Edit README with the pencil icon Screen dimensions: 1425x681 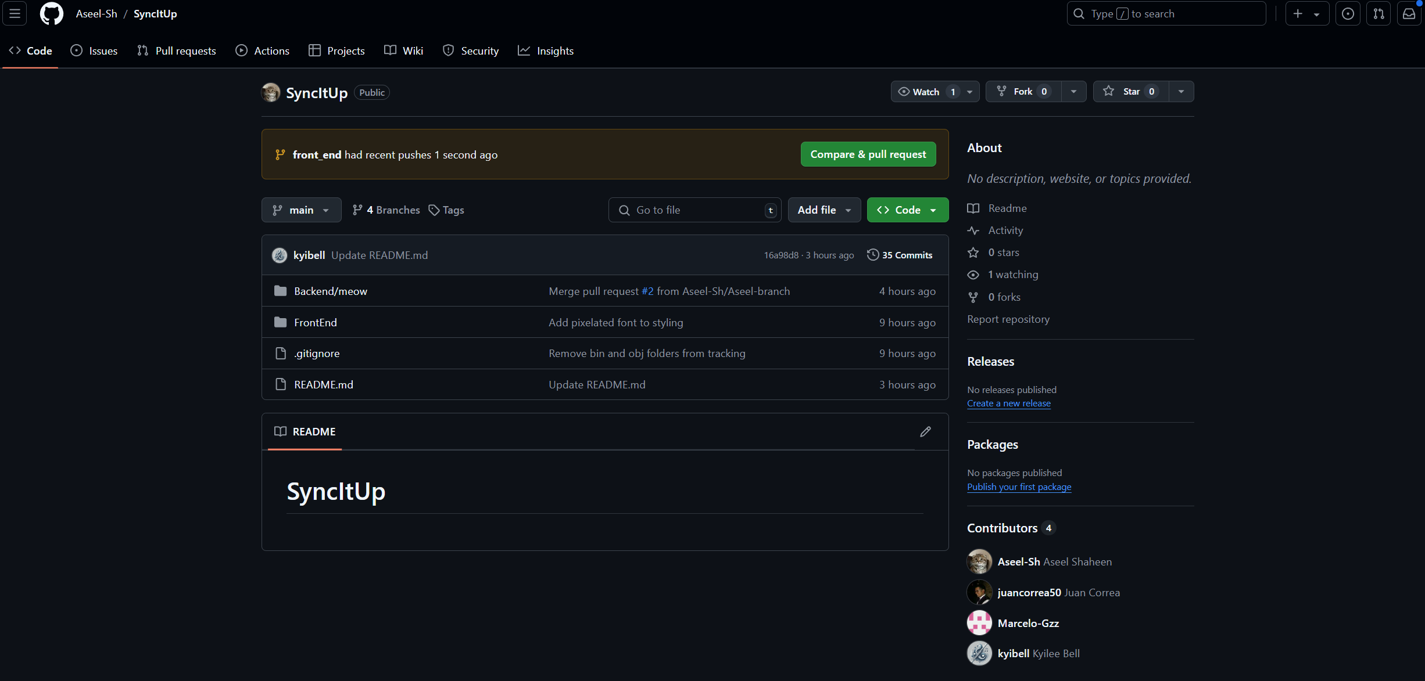coord(925,431)
